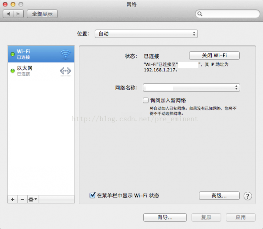Click the Ethernet arrows icon next to 以太网
This screenshot has width=263, height=229.
coord(66,70)
